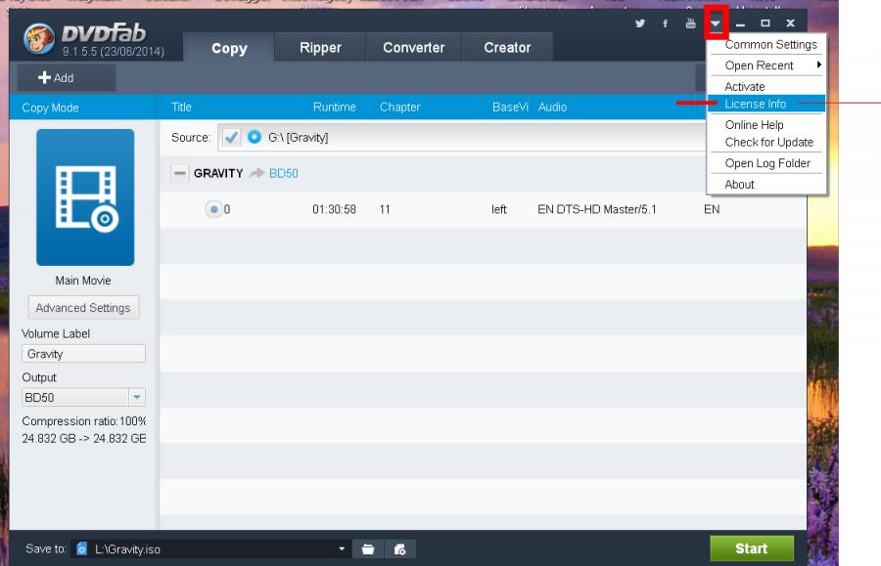Choose Check for Update
The width and height of the screenshot is (881, 566).
click(766, 142)
